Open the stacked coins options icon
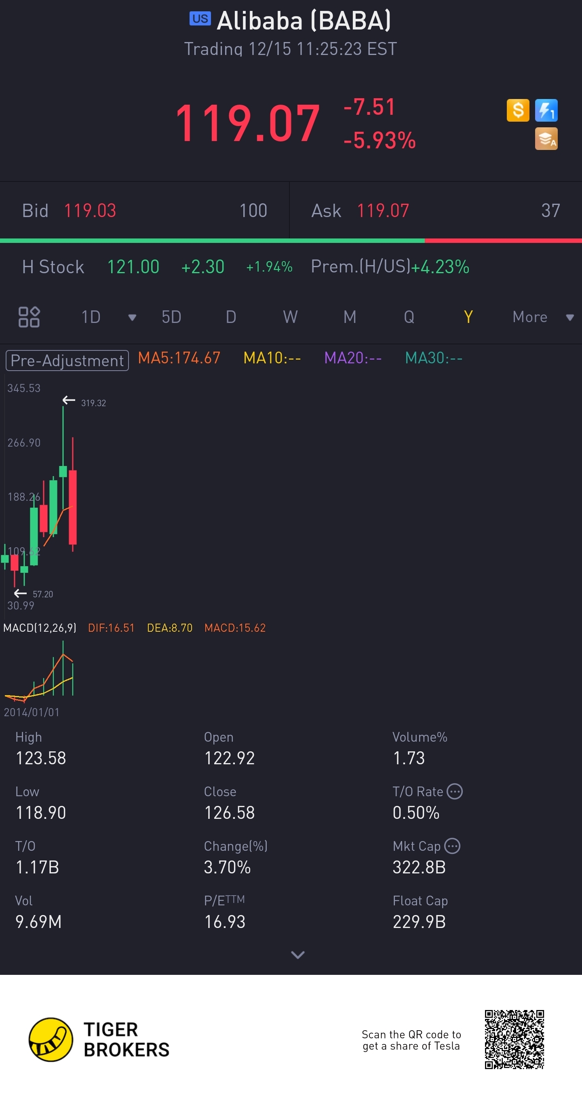Image resolution: width=582 pixels, height=1105 pixels. click(546, 139)
